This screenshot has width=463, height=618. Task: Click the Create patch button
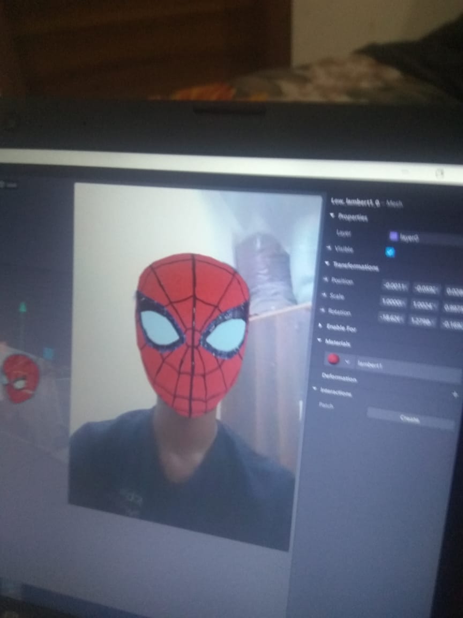[410, 420]
